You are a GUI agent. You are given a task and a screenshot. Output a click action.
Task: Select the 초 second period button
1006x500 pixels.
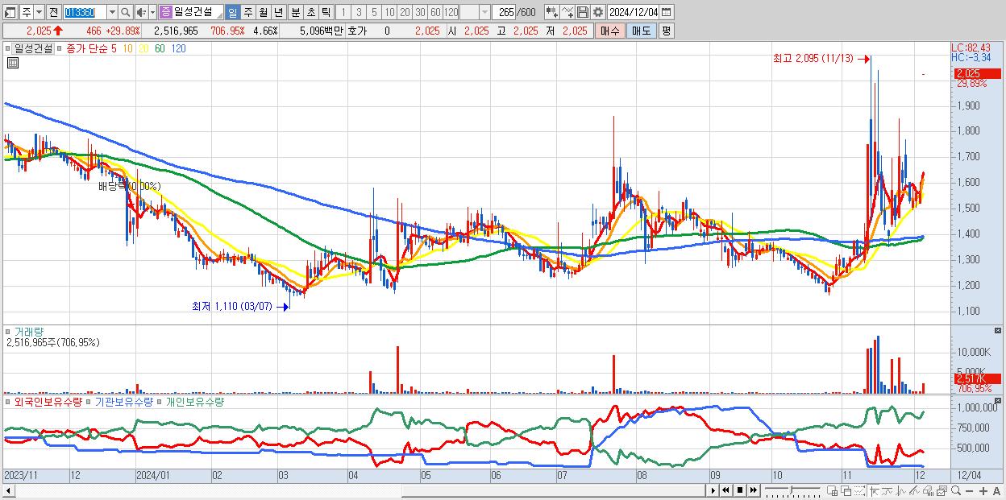coord(310,12)
